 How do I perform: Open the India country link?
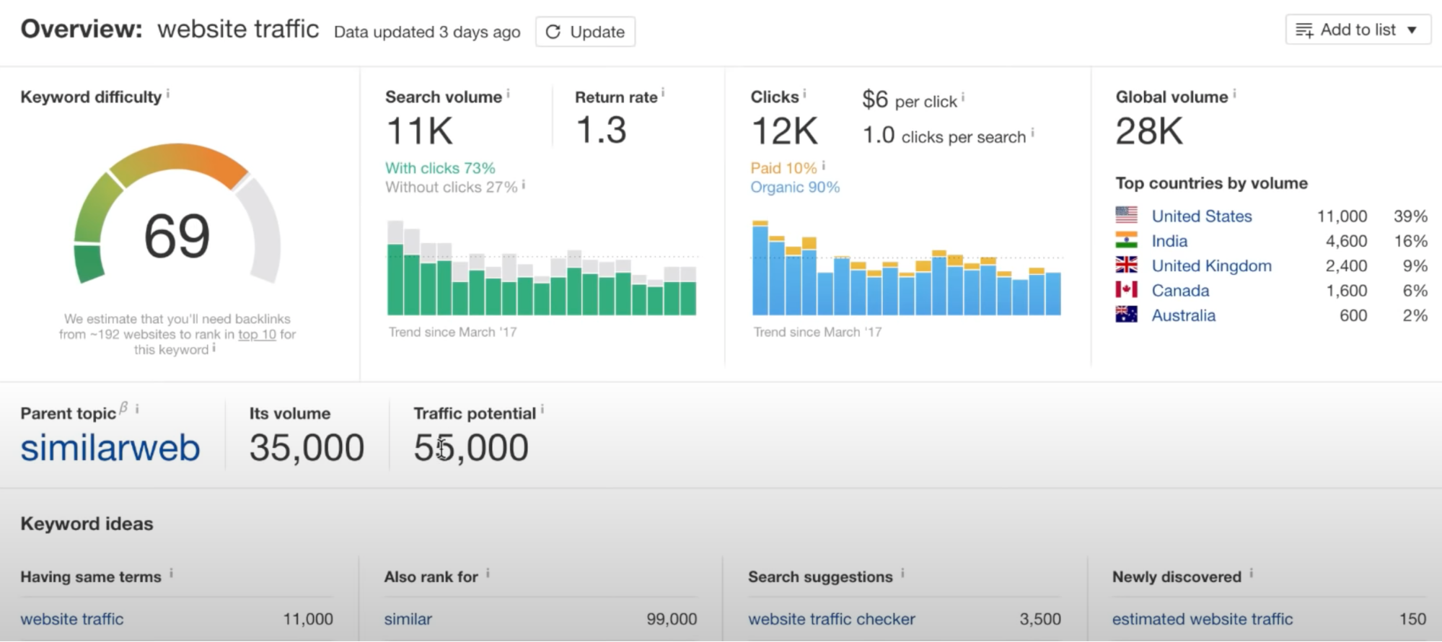(1169, 241)
